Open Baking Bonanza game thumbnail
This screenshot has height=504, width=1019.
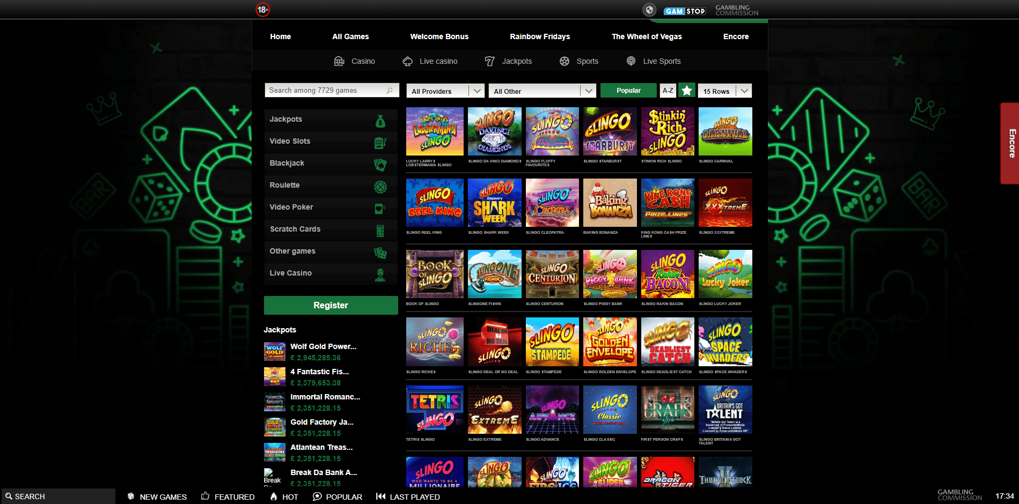point(610,203)
